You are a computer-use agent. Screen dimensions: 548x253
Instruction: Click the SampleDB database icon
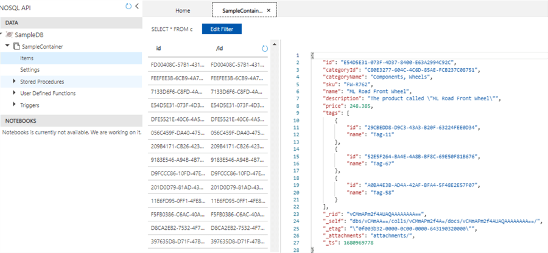point(9,35)
